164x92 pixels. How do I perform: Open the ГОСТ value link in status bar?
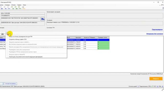coord(158,86)
